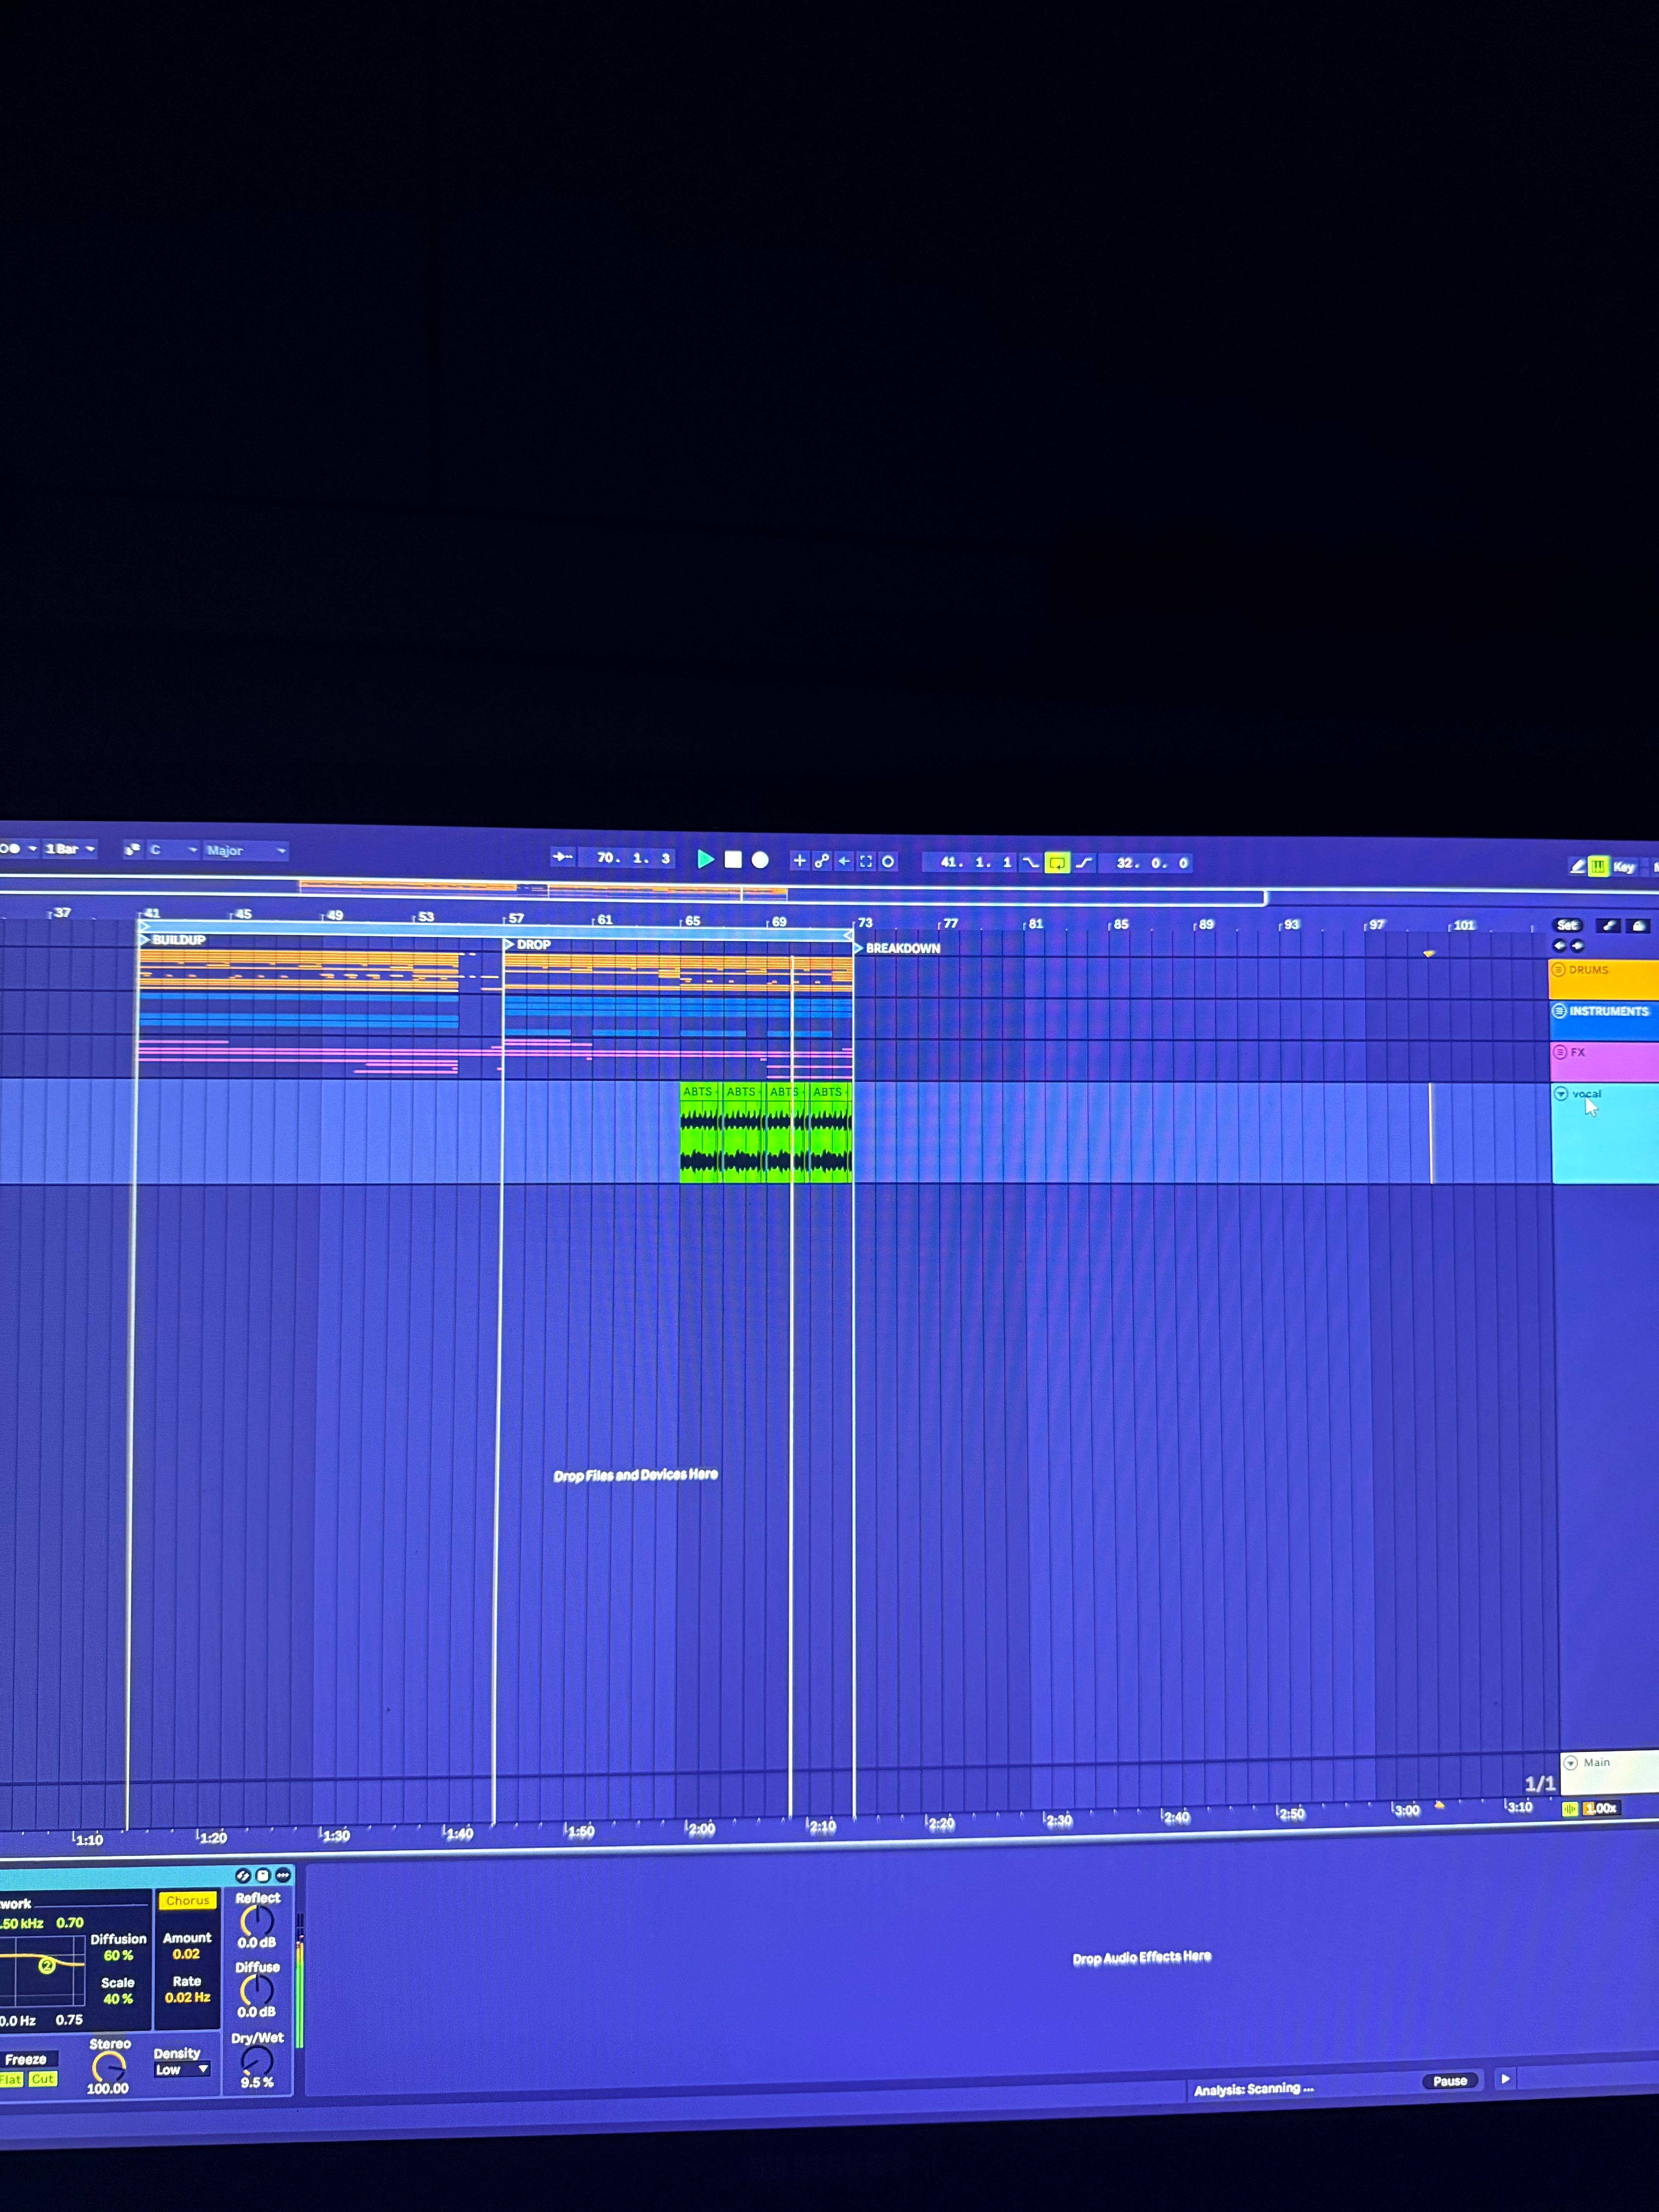Unfold the DRUMS group track
Screen dimensions: 1659x2212
(1558, 970)
